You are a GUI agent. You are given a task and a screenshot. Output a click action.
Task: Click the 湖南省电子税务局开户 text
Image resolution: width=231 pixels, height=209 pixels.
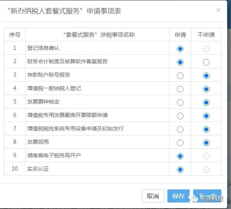coord(54,155)
